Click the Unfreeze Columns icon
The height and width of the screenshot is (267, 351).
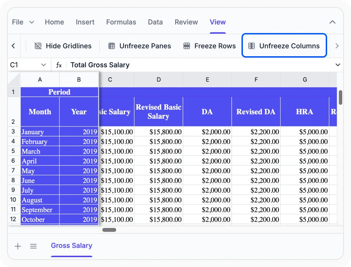click(x=251, y=46)
